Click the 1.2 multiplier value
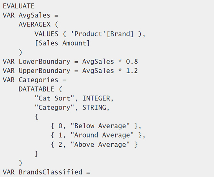 point(132,71)
